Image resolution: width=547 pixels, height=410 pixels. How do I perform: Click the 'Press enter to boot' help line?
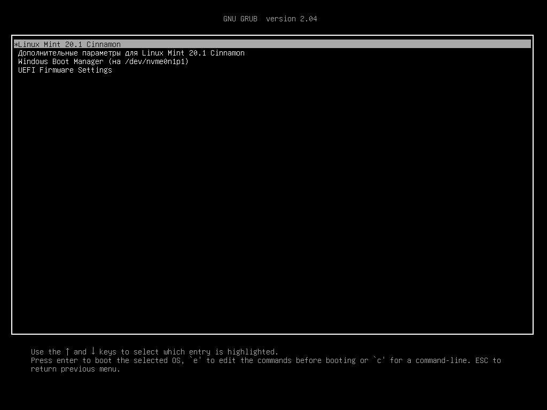pos(266,360)
